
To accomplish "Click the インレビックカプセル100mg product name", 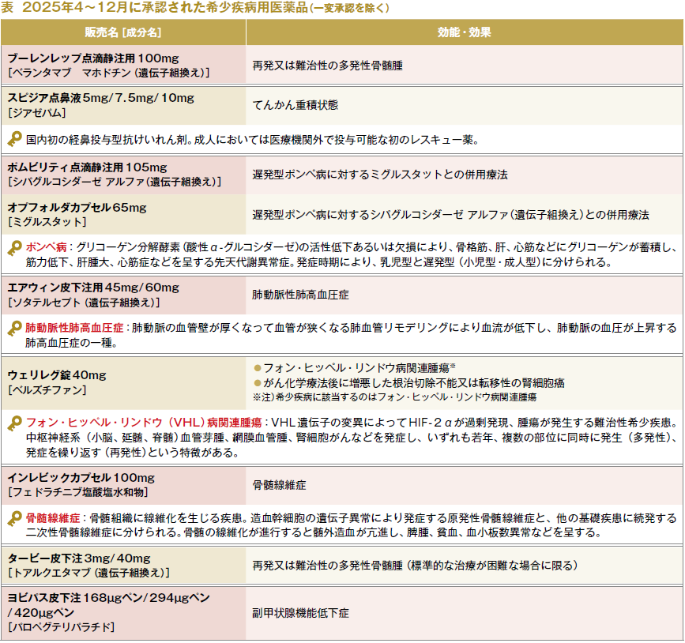I will [81, 479].
